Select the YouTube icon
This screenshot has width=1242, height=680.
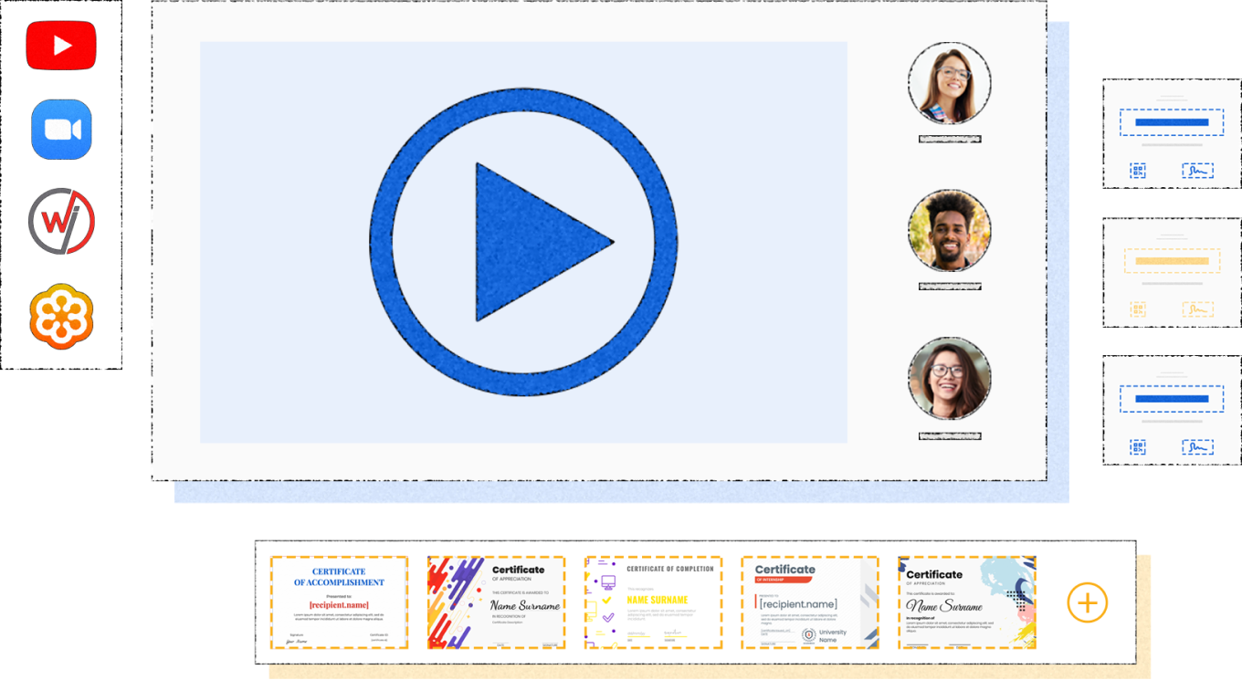coord(61,45)
